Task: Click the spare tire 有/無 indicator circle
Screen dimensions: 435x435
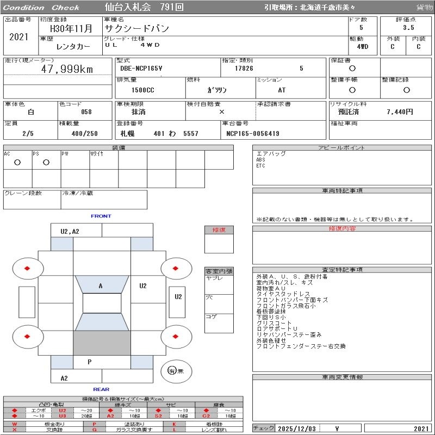Action: [173, 371]
